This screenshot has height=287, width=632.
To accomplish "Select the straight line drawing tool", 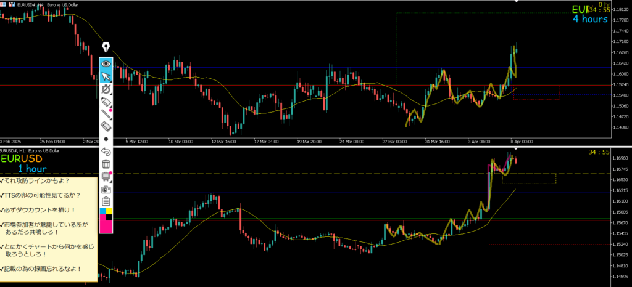I will tap(106, 113).
